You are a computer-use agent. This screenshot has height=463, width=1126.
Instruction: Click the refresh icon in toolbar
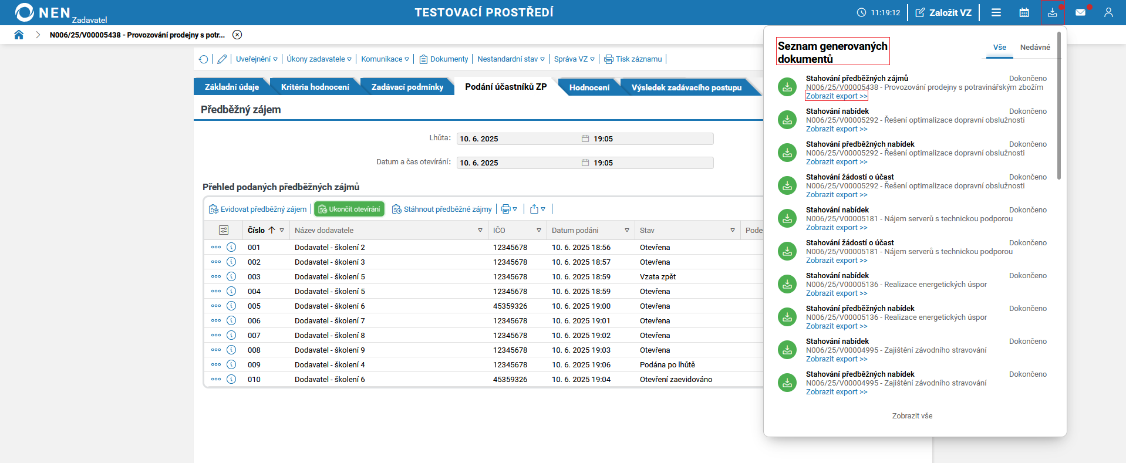[x=203, y=59]
